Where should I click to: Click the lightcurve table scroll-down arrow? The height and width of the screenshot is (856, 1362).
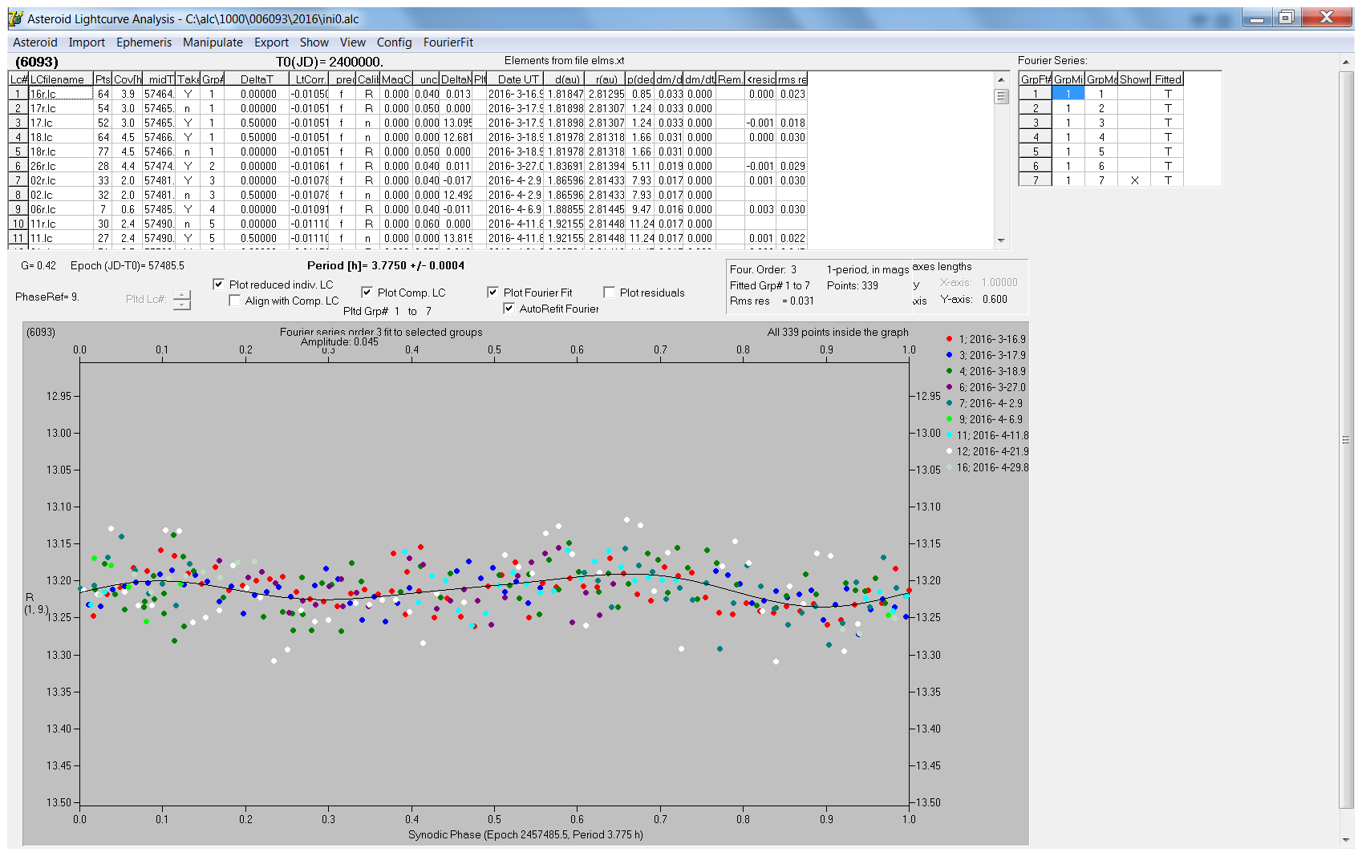click(x=1001, y=240)
